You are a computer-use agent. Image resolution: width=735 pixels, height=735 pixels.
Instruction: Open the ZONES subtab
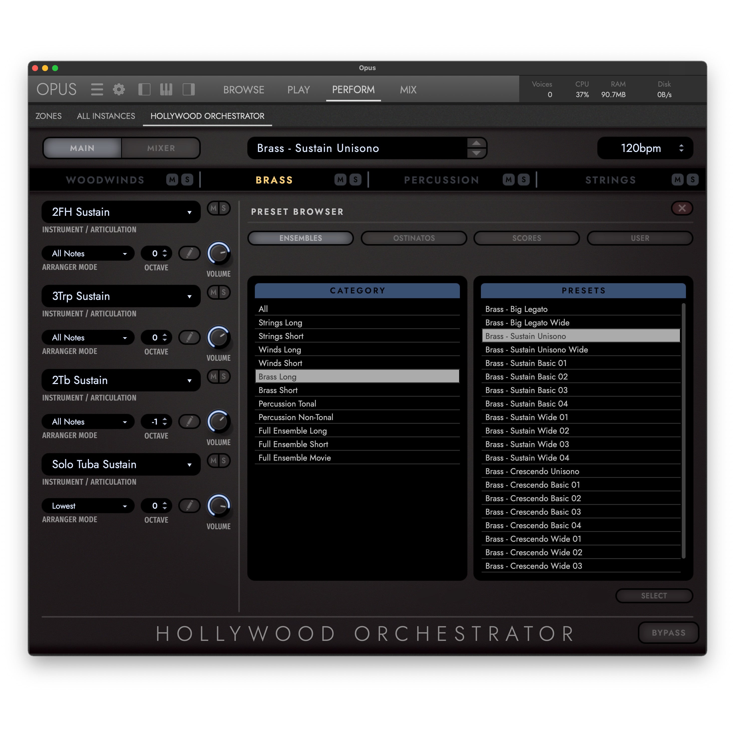48,116
